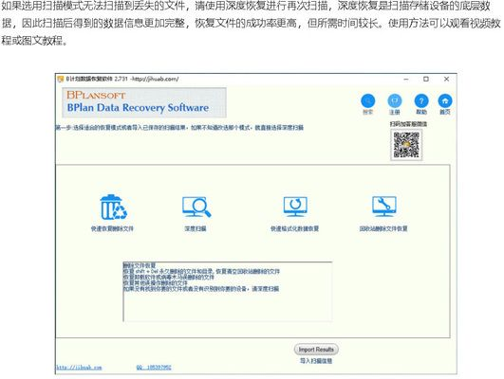Start deep scan with the magnifier monitor icon
Image resolution: width=504 pixels, height=379 pixels.
point(196,207)
